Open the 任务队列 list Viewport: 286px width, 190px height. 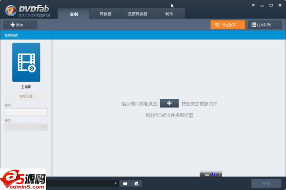pos(265,25)
